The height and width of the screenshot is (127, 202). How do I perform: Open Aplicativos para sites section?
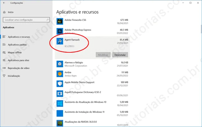(19, 60)
